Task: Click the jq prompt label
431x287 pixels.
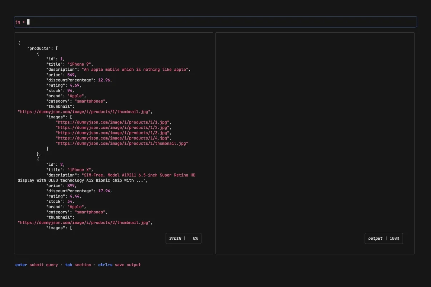Action: click(x=20, y=22)
